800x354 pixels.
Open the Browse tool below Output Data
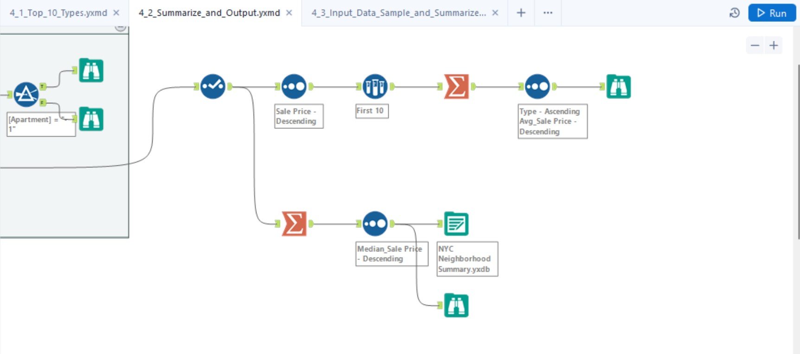point(456,305)
